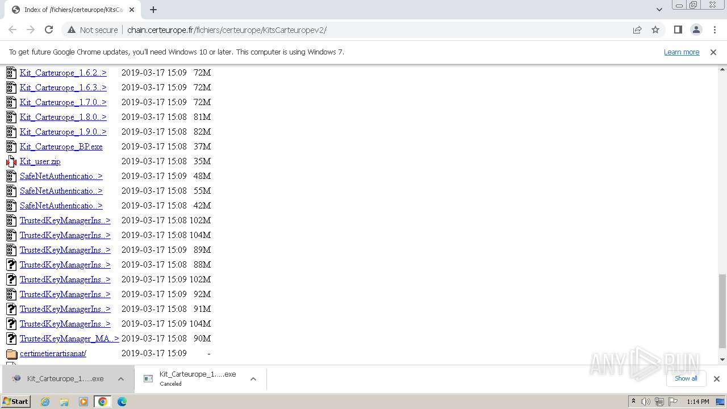Image resolution: width=727 pixels, height=409 pixels.
Task: Open the Learn more link
Action: point(682,52)
